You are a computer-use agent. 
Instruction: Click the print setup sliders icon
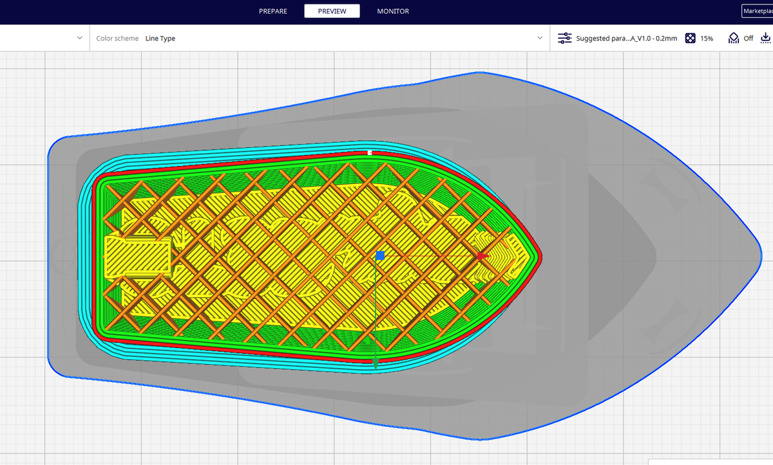[565, 37]
